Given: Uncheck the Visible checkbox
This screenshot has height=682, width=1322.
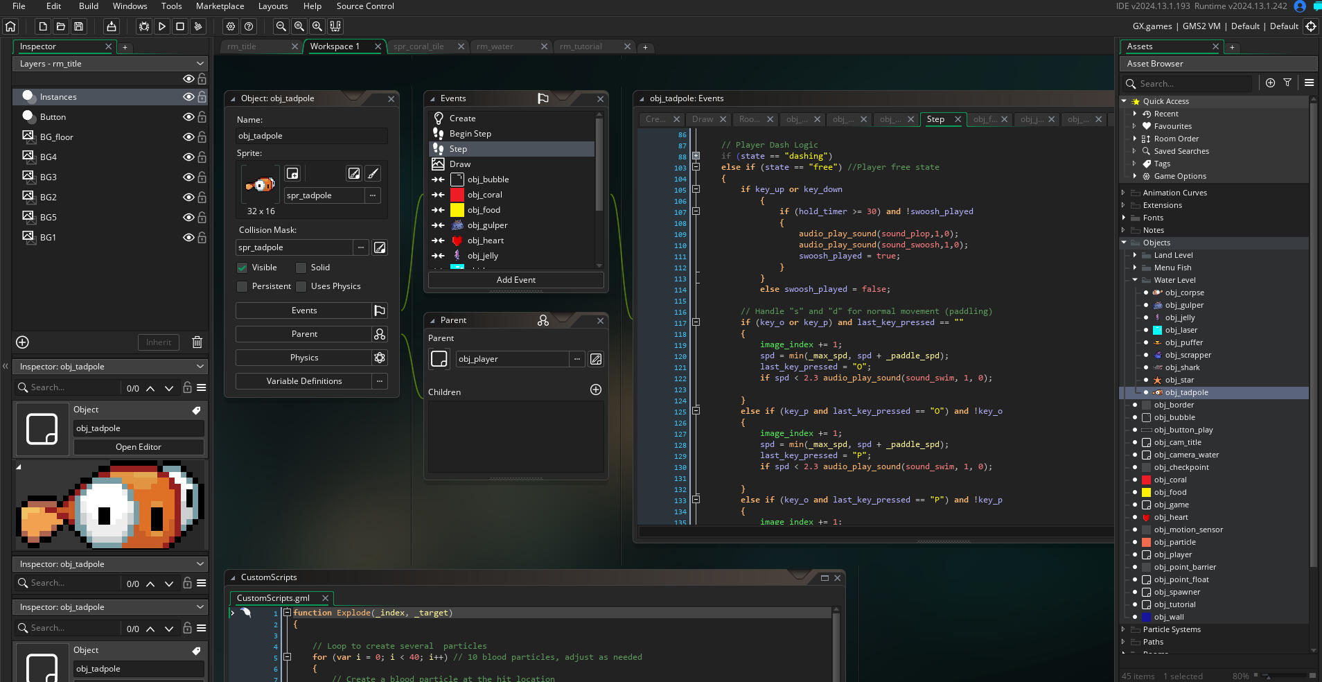Looking at the screenshot, I should point(243,268).
